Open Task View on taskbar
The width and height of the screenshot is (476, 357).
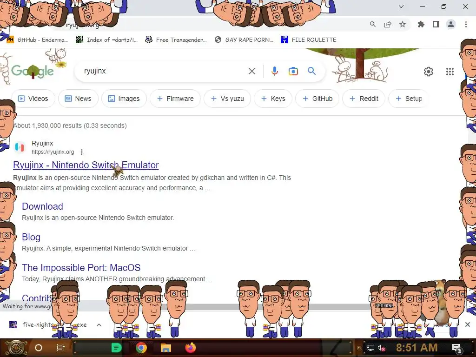61,348
